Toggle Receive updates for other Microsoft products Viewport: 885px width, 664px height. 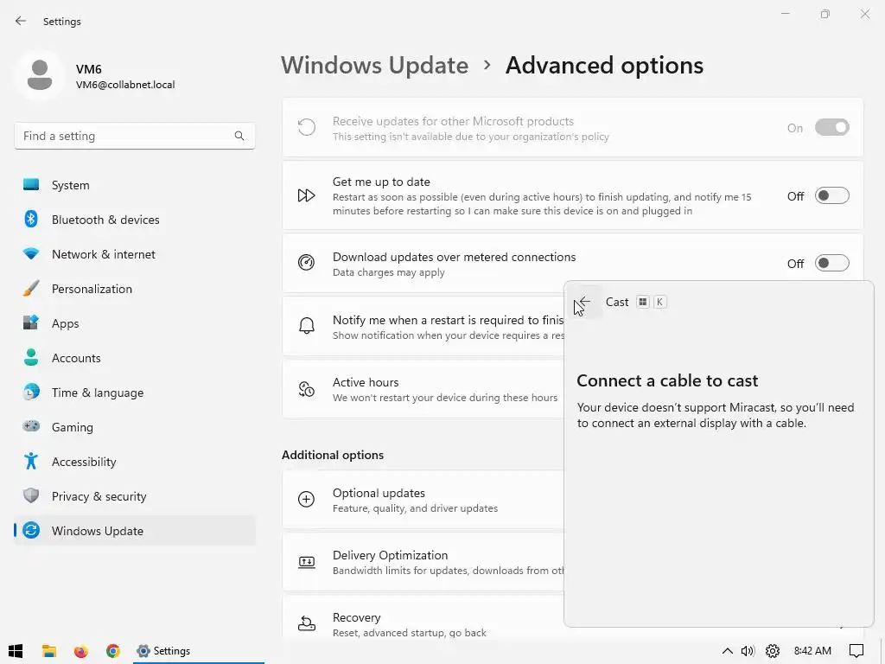[x=832, y=128]
